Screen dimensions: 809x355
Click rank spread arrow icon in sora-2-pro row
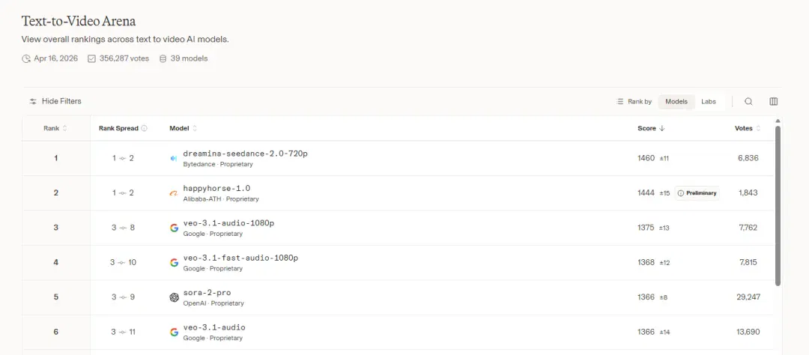click(x=123, y=297)
